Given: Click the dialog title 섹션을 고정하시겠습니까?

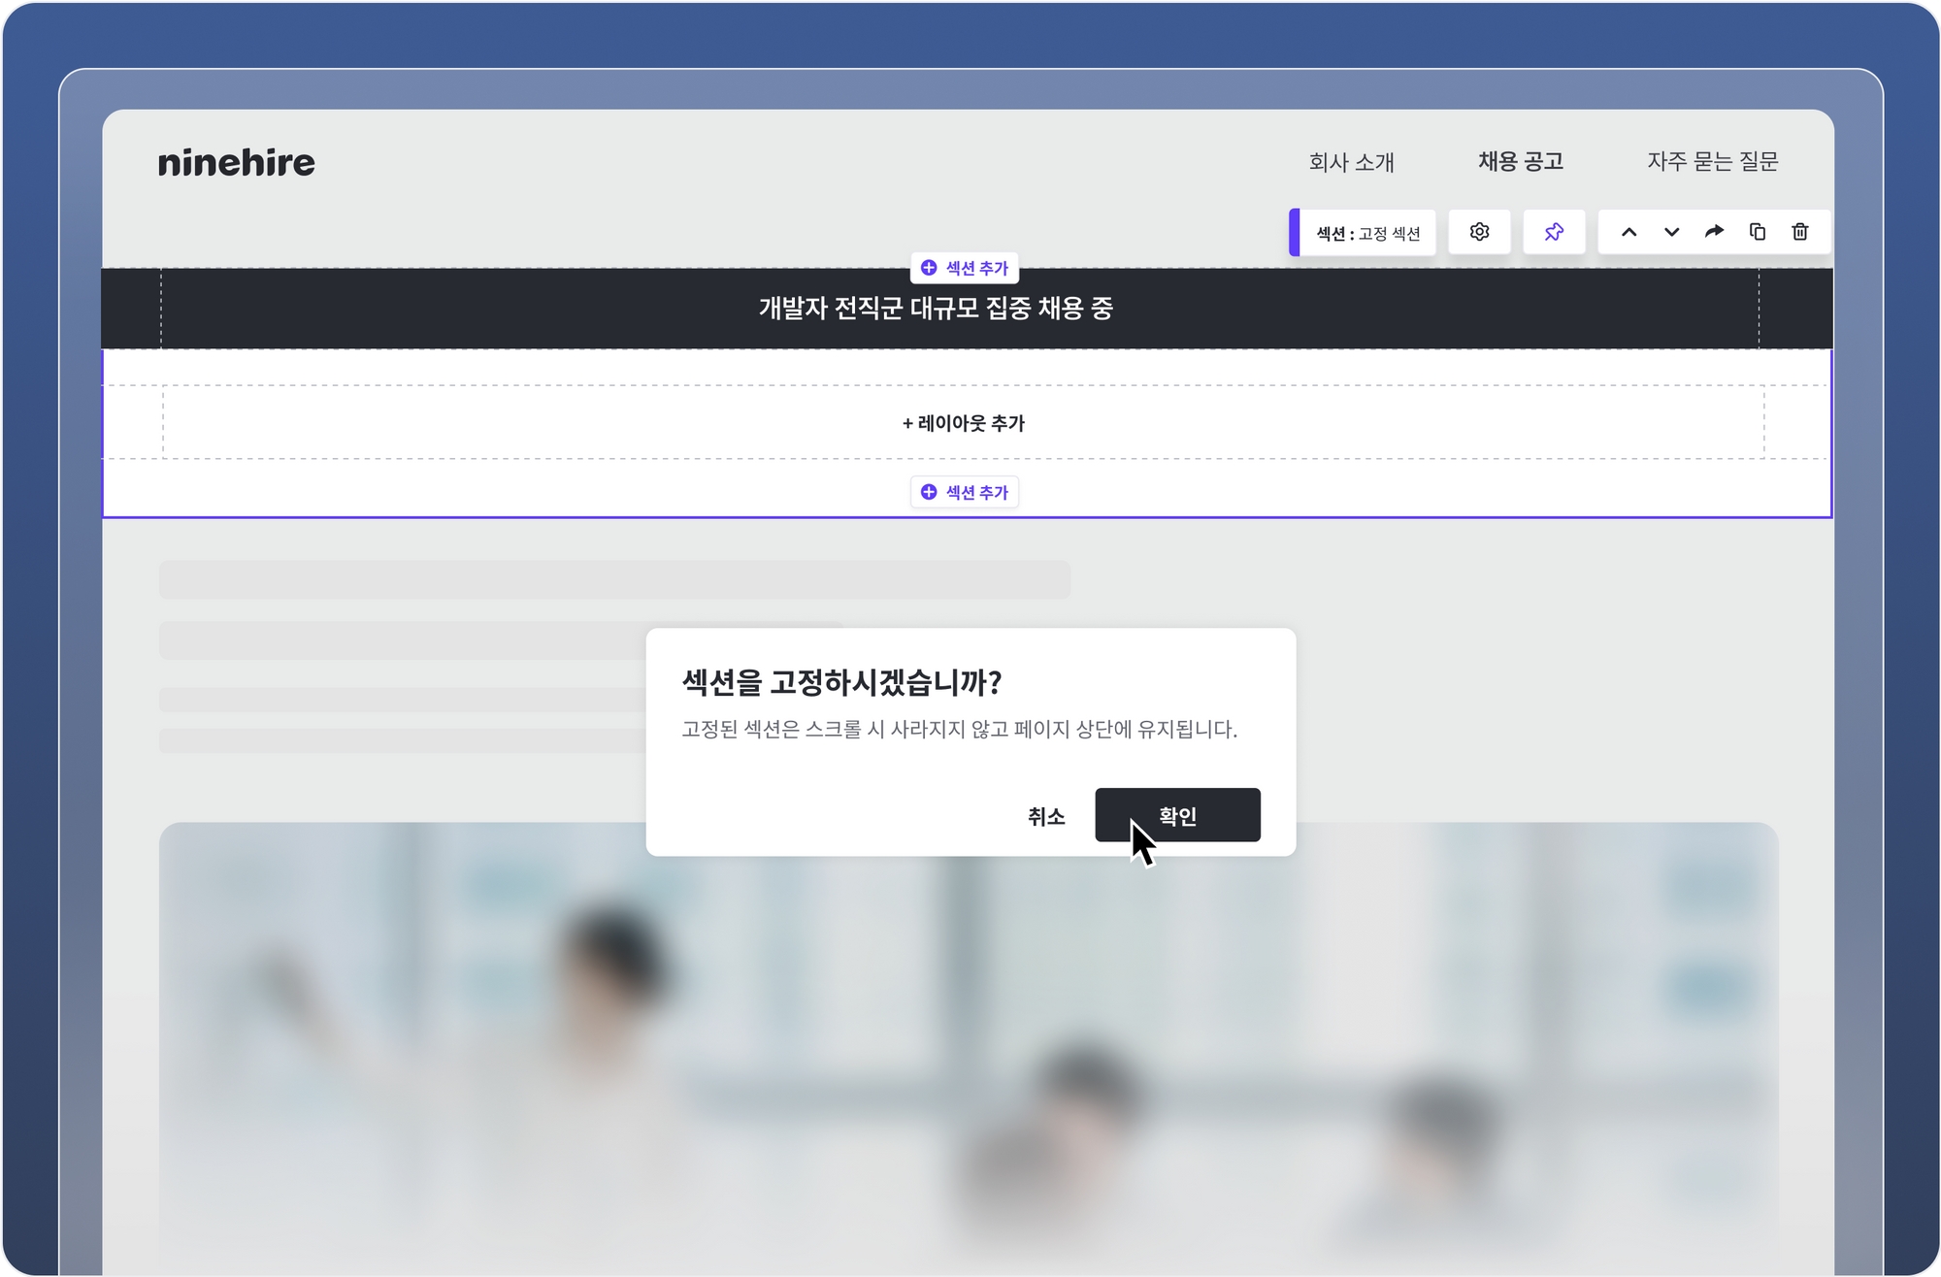Looking at the screenshot, I should 841,682.
